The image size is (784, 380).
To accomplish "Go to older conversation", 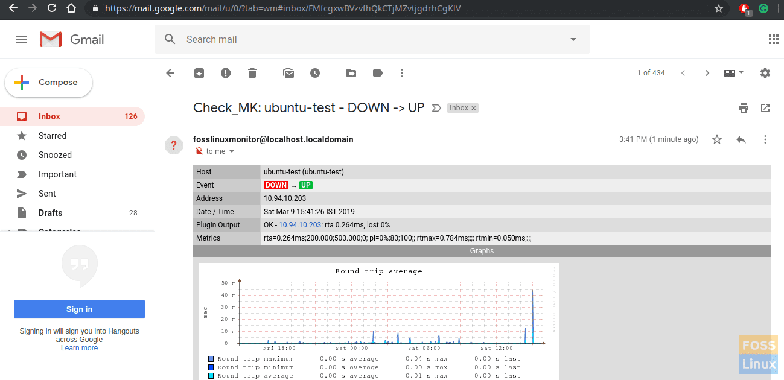I will 707,73.
